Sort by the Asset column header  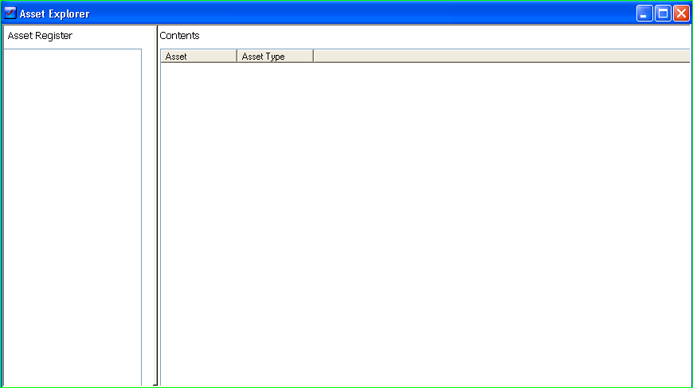pyautogui.click(x=198, y=56)
